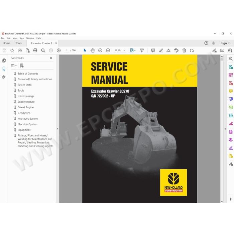Toggle the Bookmarks panel icon
The height and width of the screenshot is (234, 234).
pos(4,69)
